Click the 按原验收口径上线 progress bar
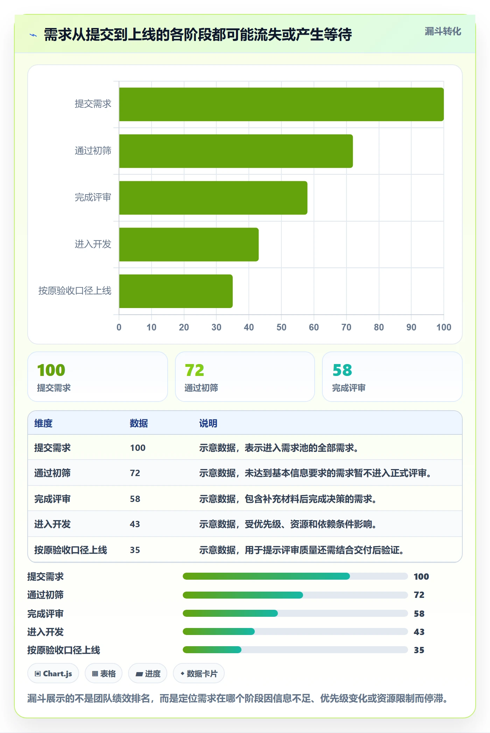Image resolution: width=490 pixels, height=733 pixels. pos(295,650)
